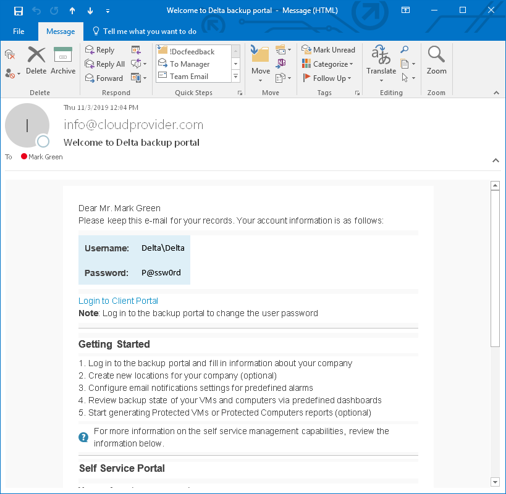Click the Find magnifier in Editing group

(x=404, y=49)
